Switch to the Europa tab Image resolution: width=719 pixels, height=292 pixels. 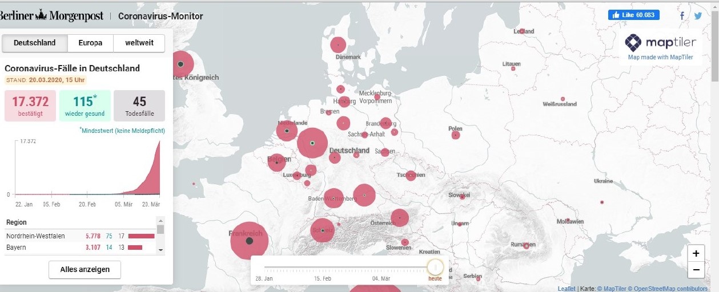point(90,43)
